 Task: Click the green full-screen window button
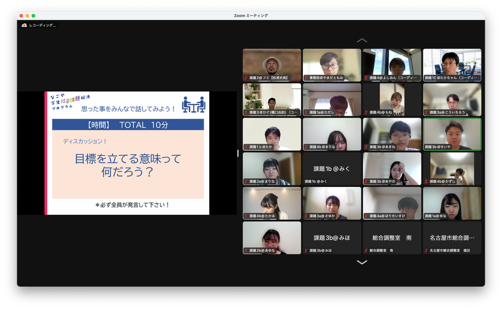[33, 16]
